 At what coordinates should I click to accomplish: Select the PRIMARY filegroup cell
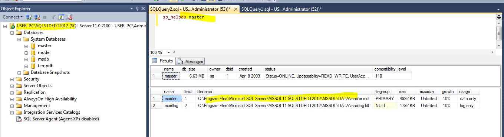(385, 99)
